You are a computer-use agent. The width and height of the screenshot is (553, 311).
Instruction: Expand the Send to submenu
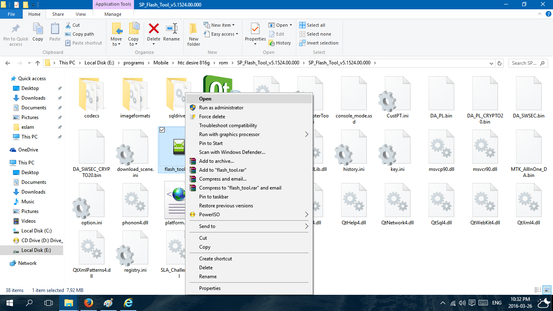pos(306,226)
